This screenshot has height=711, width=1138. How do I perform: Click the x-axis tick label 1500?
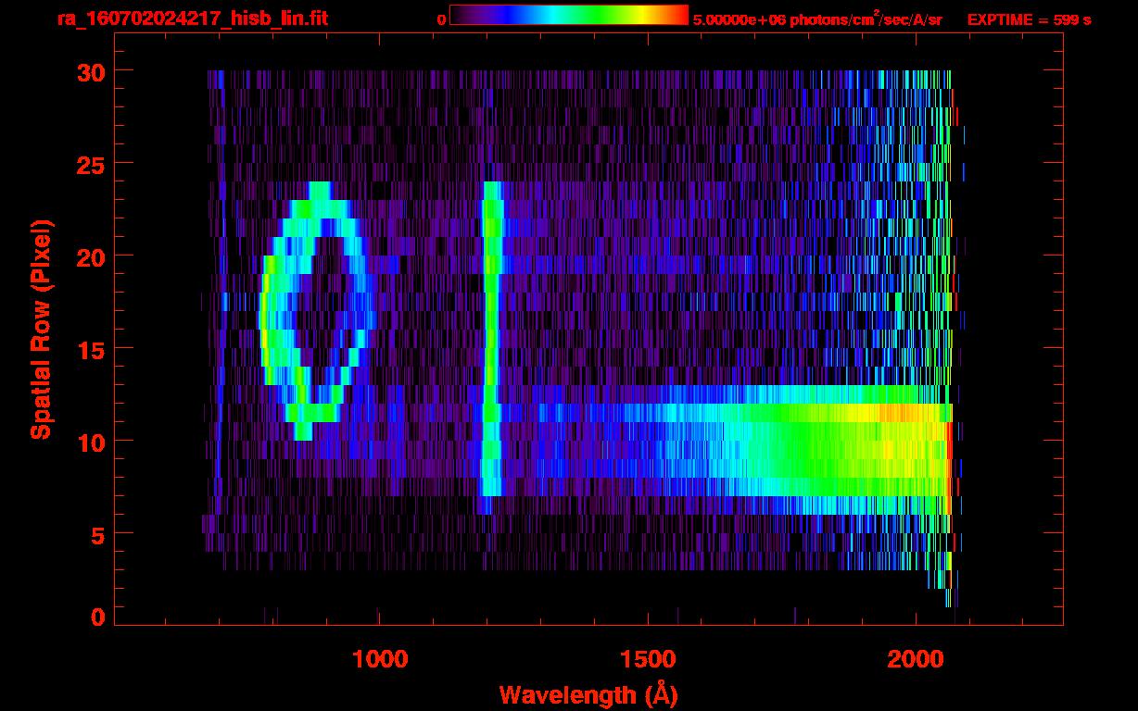[647, 659]
